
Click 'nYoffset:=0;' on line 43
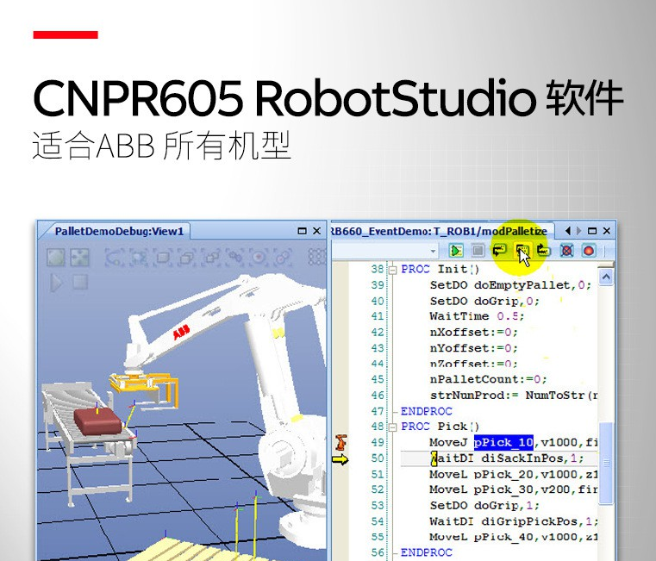[x=473, y=348]
